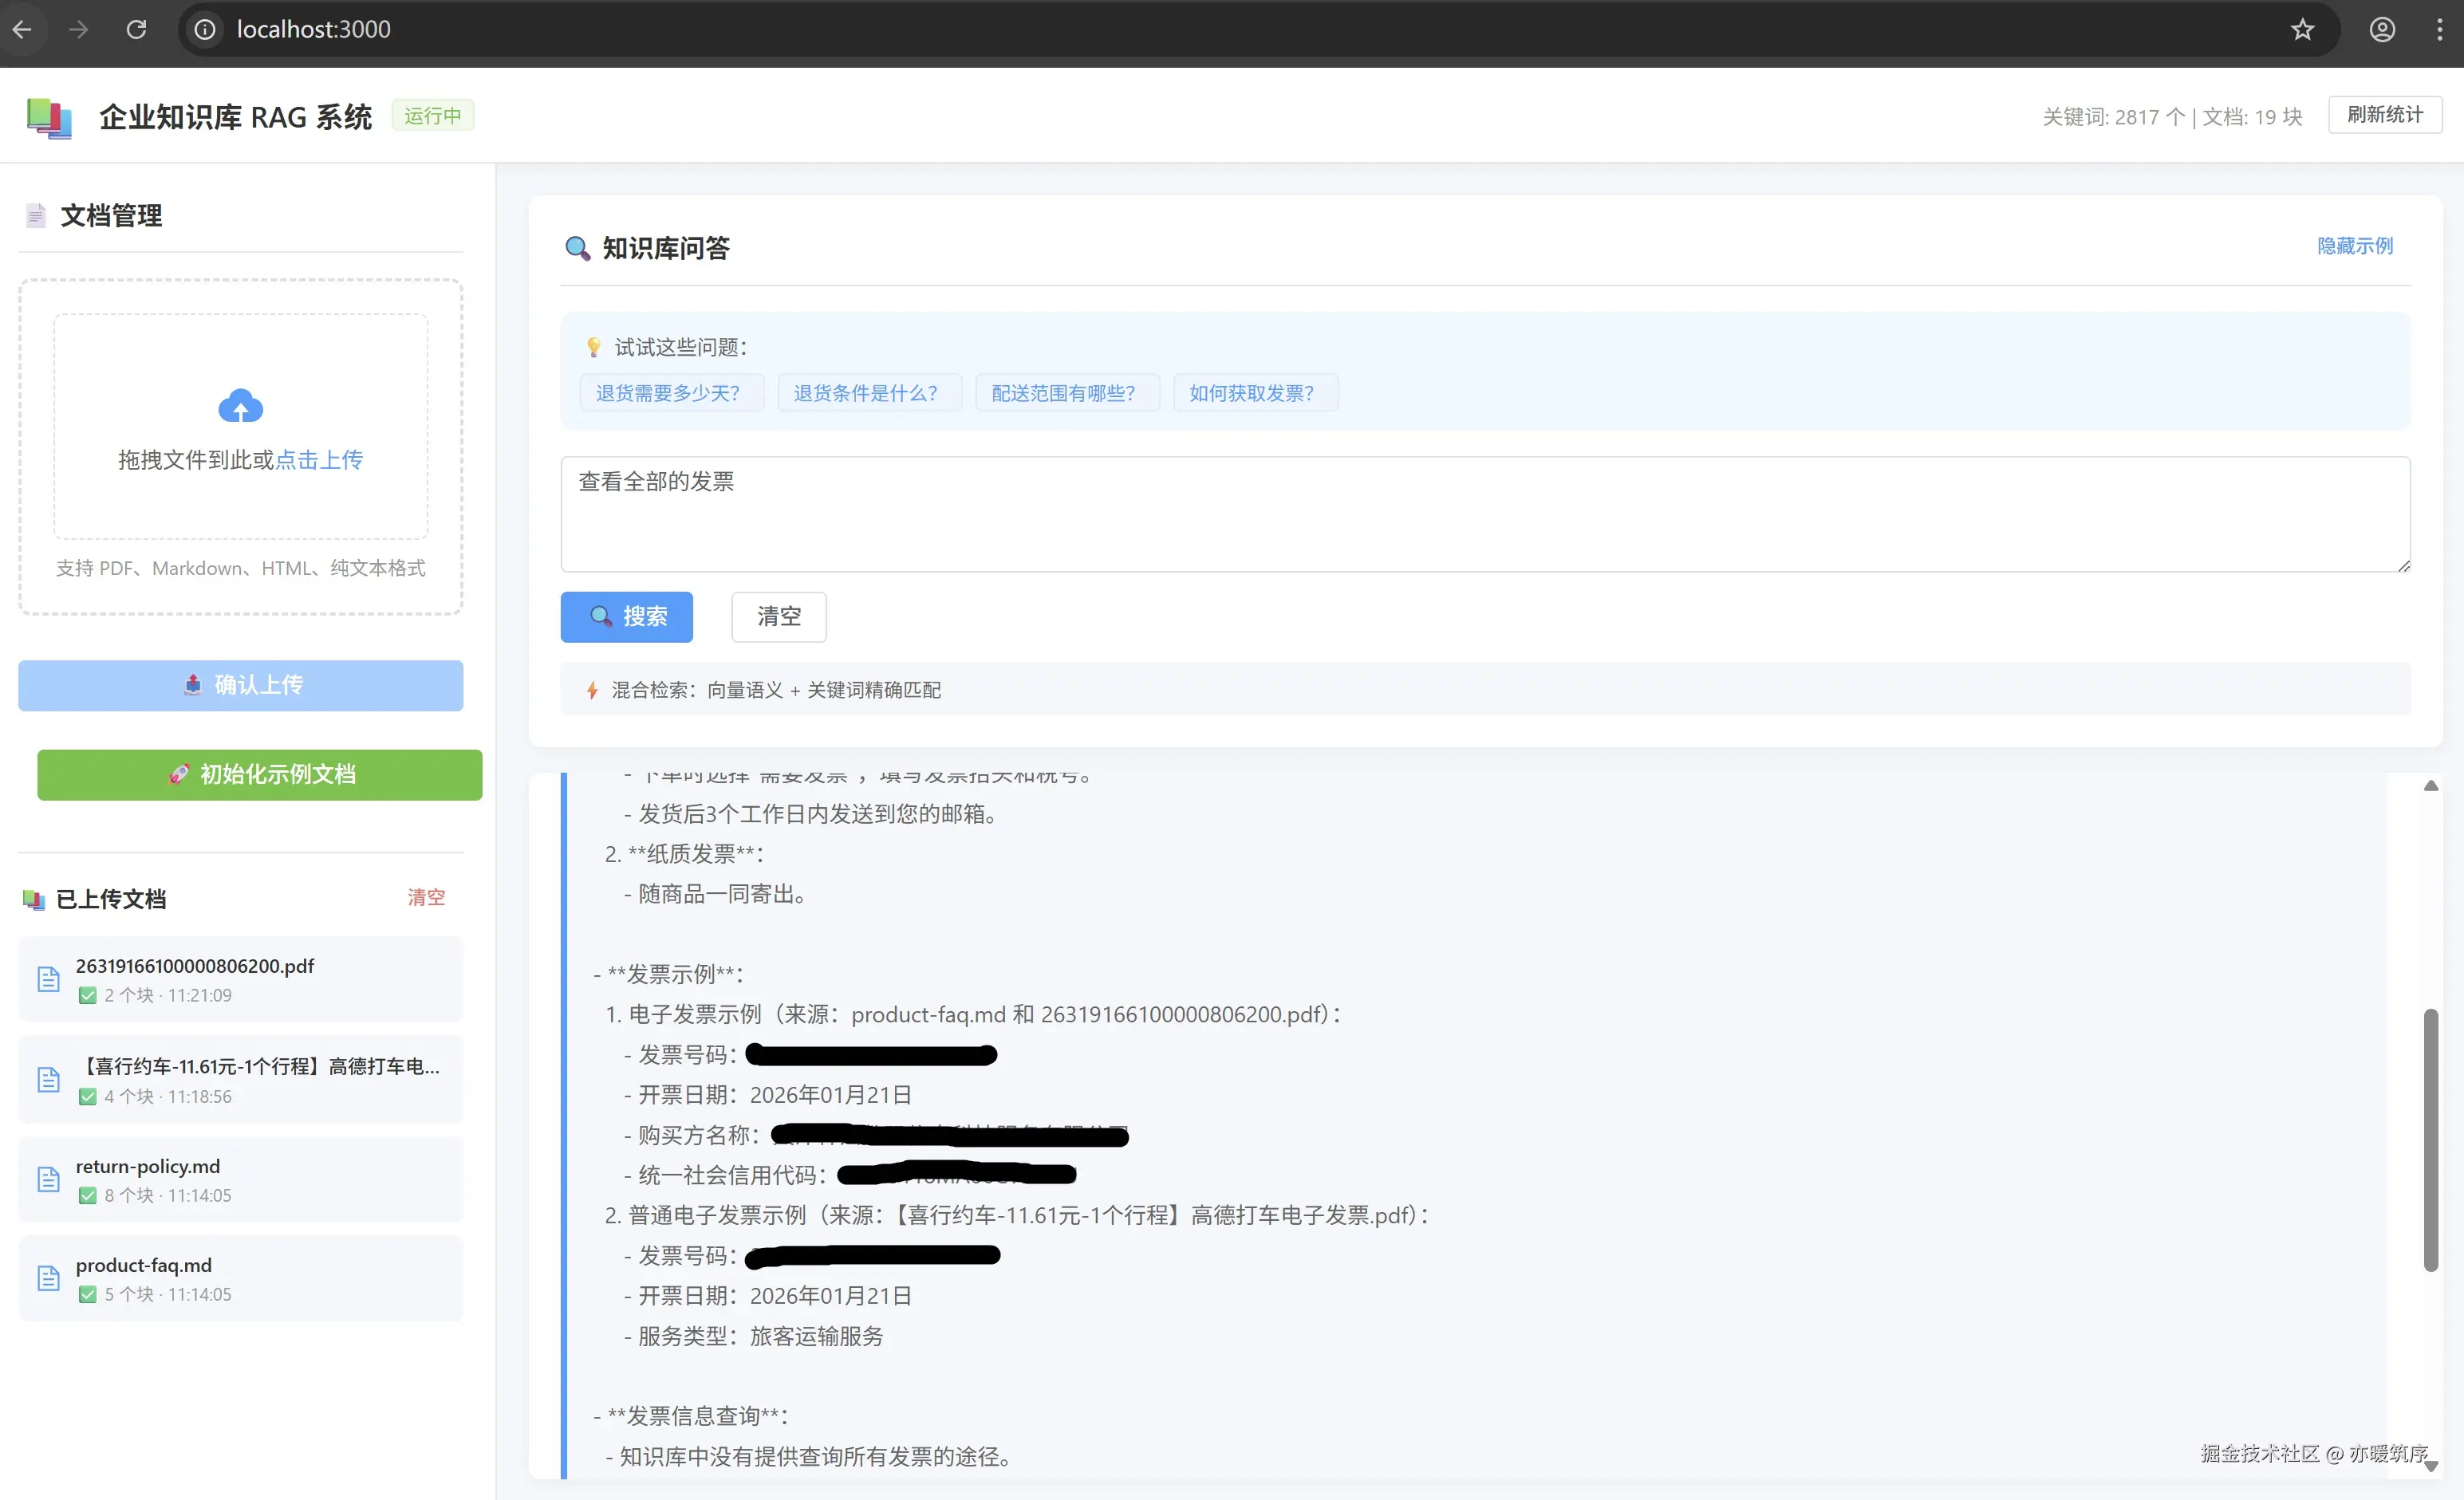Click the file icon for return-policy.md
The height and width of the screenshot is (1500, 2464).
point(48,1179)
